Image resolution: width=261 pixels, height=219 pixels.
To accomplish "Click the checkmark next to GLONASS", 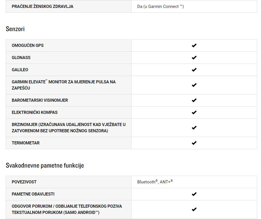I will point(194,58).
